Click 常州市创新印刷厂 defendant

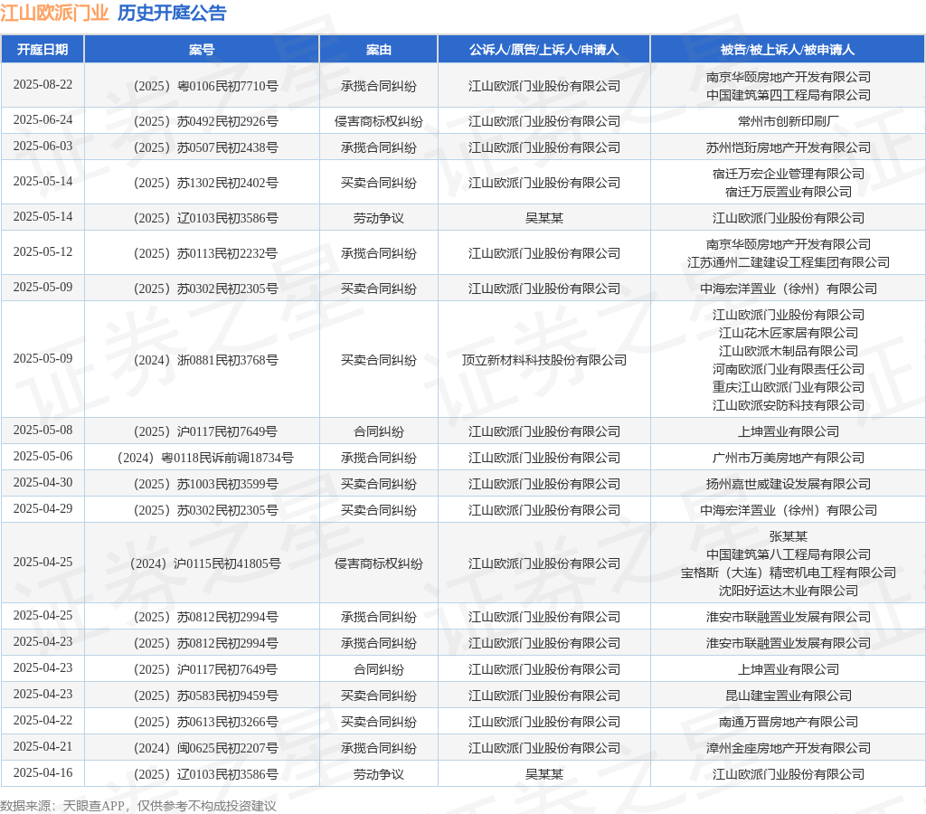point(789,122)
